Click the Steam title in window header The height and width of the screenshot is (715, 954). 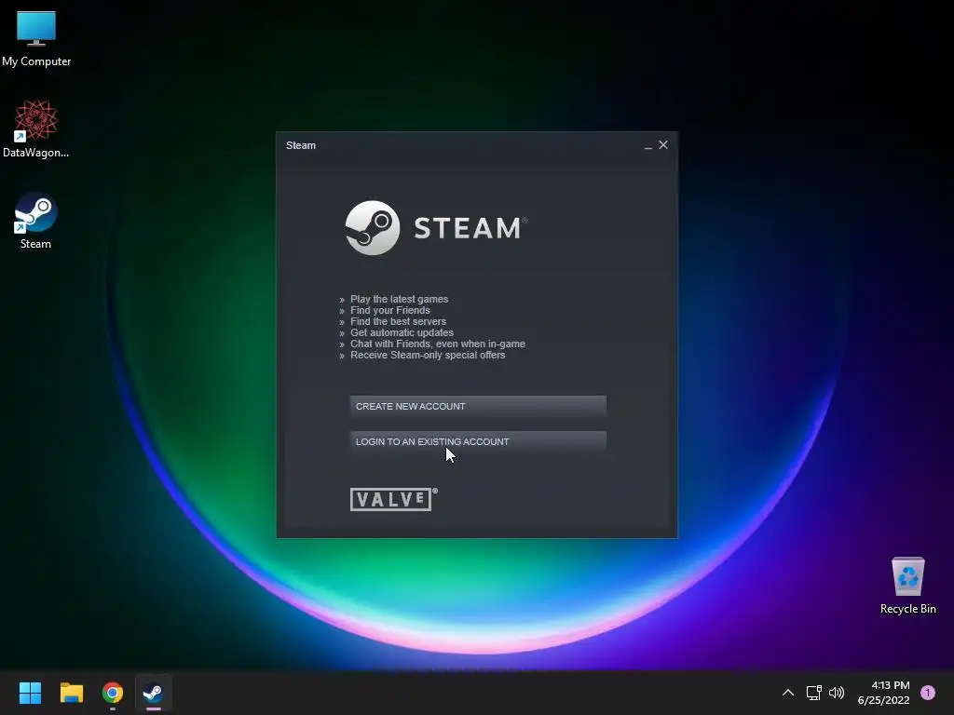[301, 145]
